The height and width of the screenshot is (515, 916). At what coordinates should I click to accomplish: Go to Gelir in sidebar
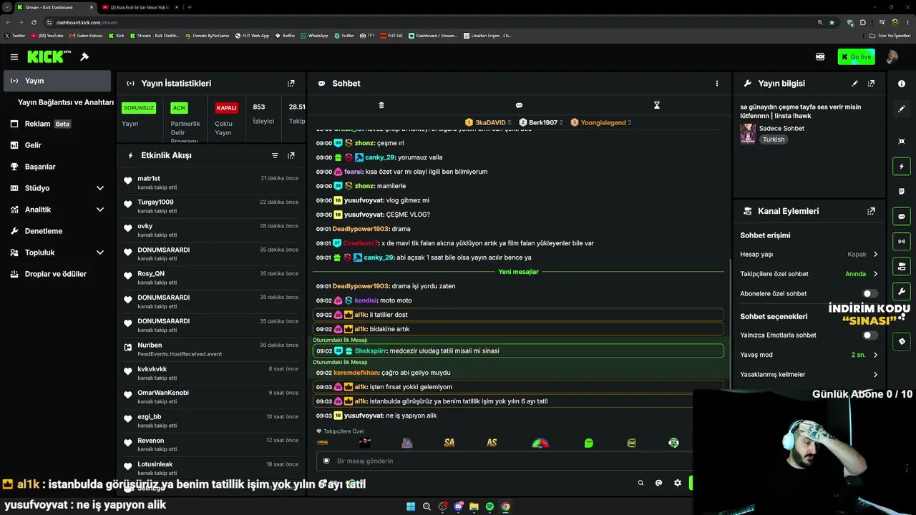pyautogui.click(x=57, y=145)
